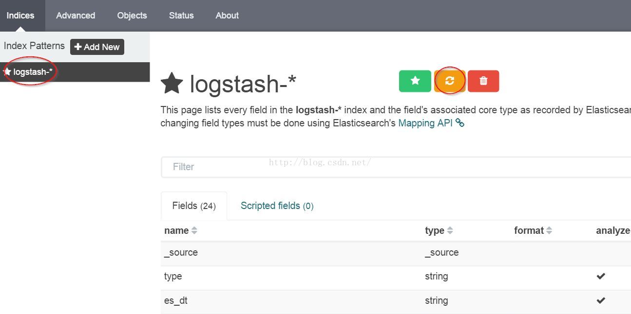Click the string type cell in type row
This screenshot has height=314, width=631.
pos(436,276)
